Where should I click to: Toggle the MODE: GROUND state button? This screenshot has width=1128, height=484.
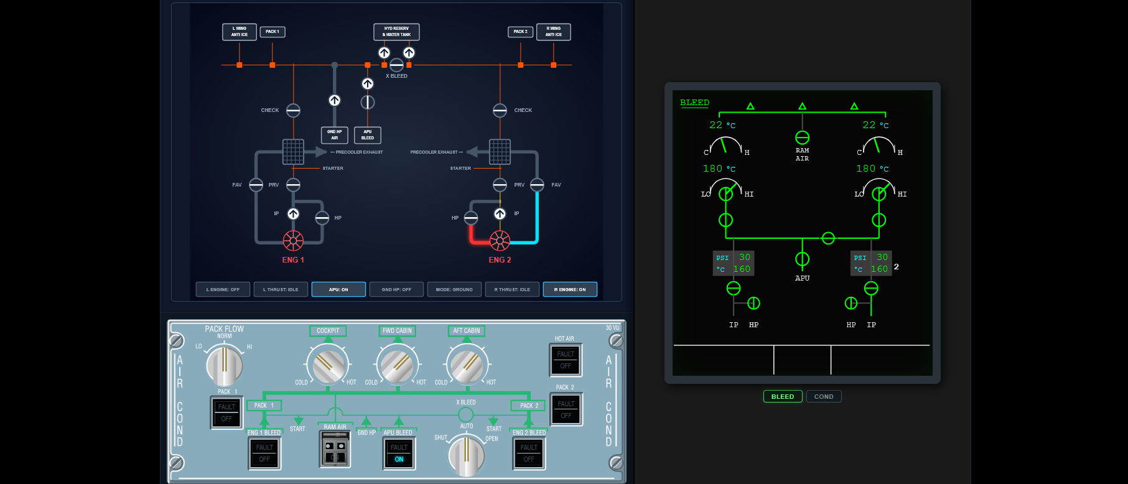coord(454,289)
